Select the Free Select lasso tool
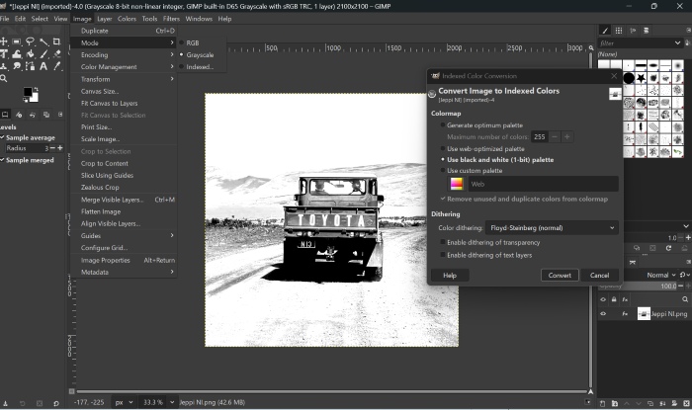This screenshot has width=692, height=410. pos(32,41)
